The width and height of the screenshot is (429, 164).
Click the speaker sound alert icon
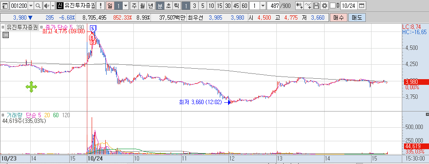(46, 5)
